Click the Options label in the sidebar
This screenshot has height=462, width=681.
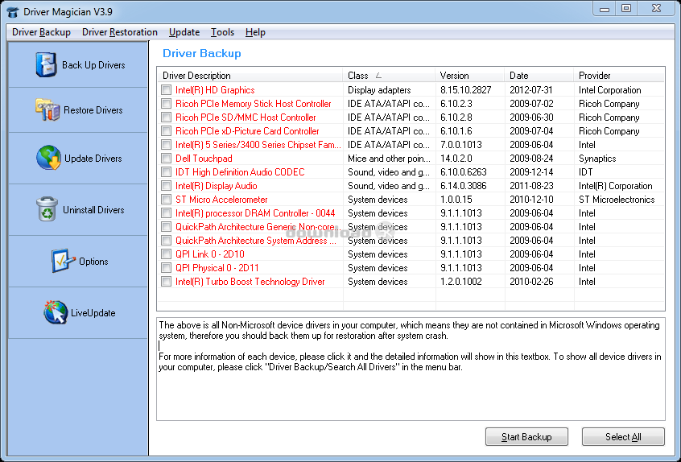pyautogui.click(x=93, y=262)
